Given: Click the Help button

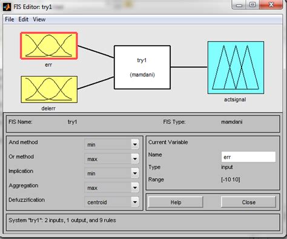Looking at the screenshot, I should click(176, 202).
